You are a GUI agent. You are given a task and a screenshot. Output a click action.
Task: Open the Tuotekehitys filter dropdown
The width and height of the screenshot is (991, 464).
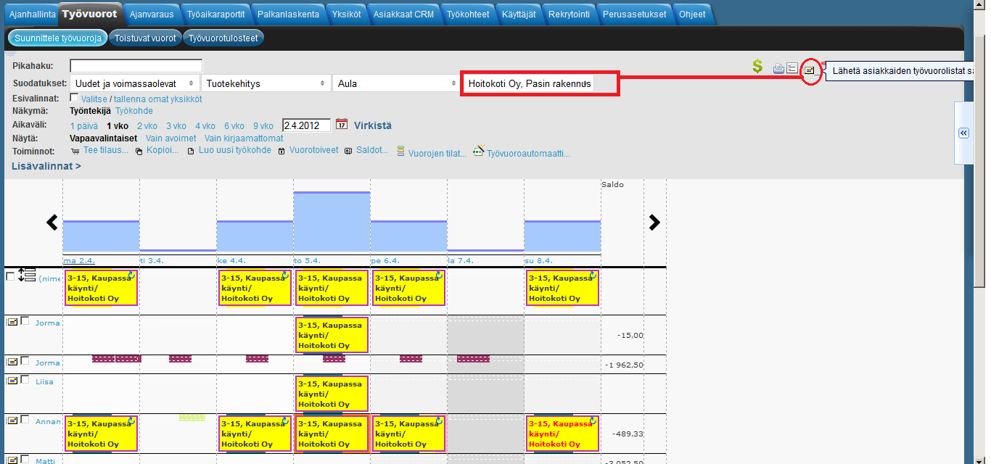pyautogui.click(x=266, y=83)
